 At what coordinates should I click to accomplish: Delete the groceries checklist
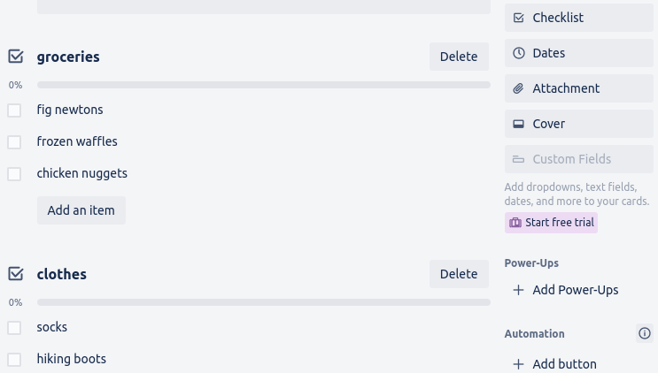pos(459,57)
